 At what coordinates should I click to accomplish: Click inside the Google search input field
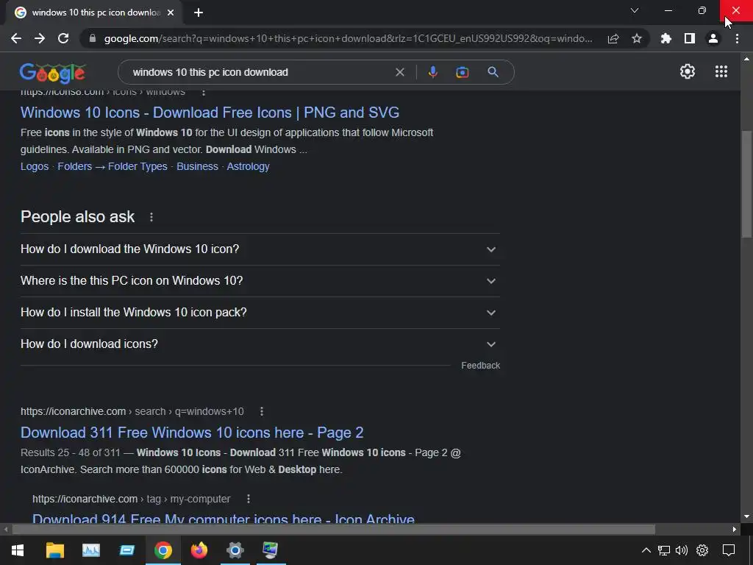(x=260, y=72)
